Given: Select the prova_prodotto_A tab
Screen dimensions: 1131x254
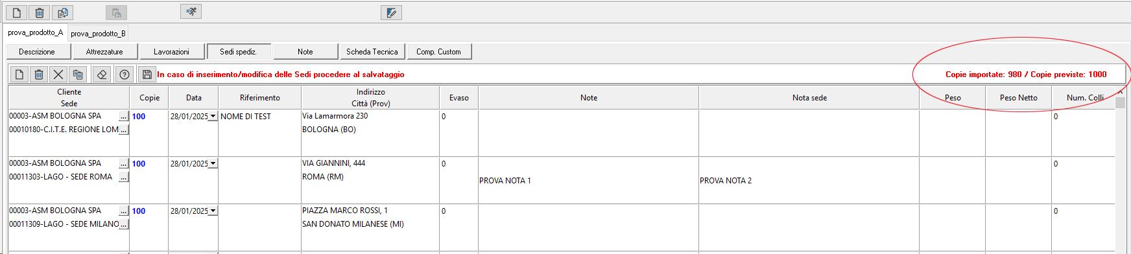Looking at the screenshot, I should click(x=36, y=32).
